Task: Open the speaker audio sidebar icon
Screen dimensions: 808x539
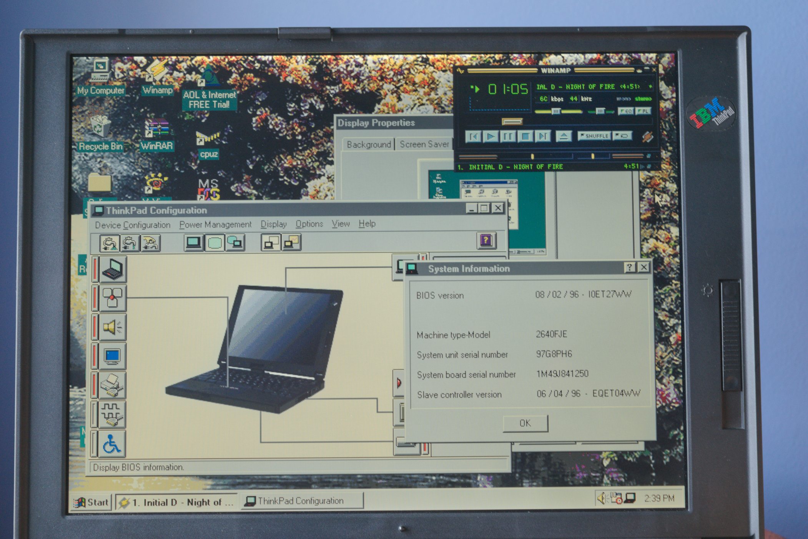Action: coord(112,327)
